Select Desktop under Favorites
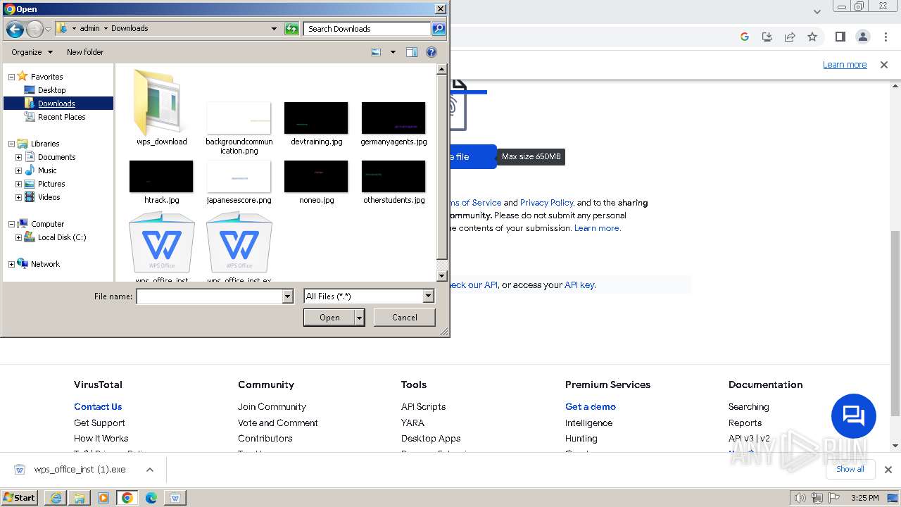Screen dimensions: 901x507 [x=51, y=90]
